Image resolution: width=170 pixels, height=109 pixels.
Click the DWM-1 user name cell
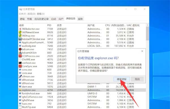92,87
